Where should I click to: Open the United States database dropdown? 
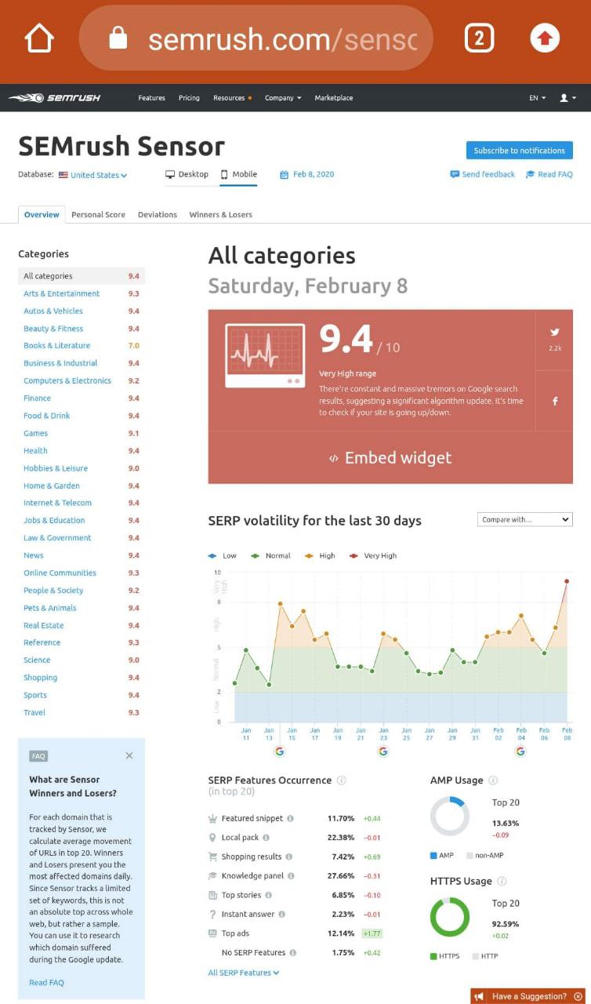[x=92, y=175]
